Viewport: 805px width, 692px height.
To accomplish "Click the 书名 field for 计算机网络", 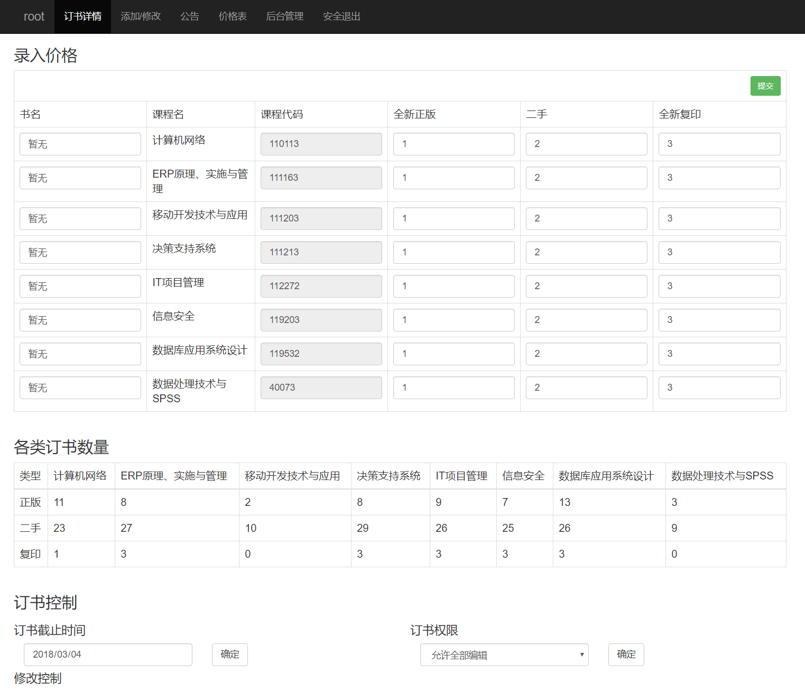I will [80, 144].
